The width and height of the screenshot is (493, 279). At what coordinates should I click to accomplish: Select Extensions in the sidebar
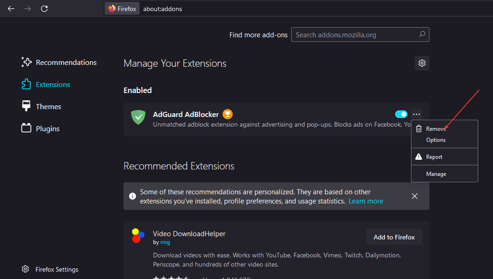pyautogui.click(x=46, y=84)
